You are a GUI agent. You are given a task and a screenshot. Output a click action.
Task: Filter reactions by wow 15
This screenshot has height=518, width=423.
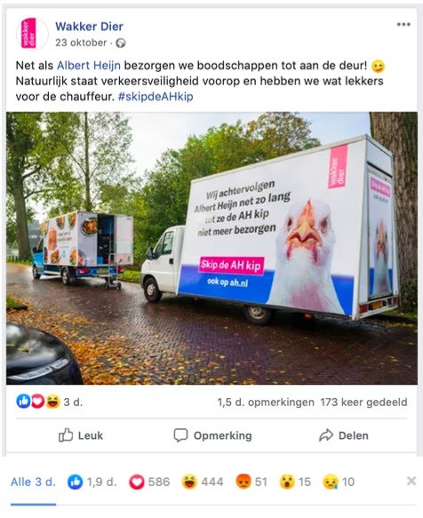pyautogui.click(x=295, y=482)
